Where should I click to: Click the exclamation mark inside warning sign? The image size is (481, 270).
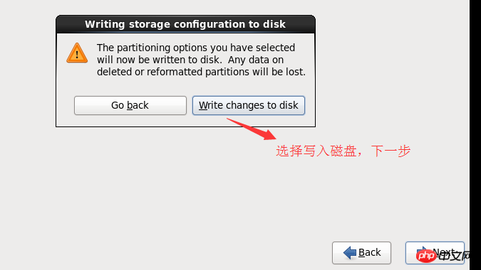[77, 55]
